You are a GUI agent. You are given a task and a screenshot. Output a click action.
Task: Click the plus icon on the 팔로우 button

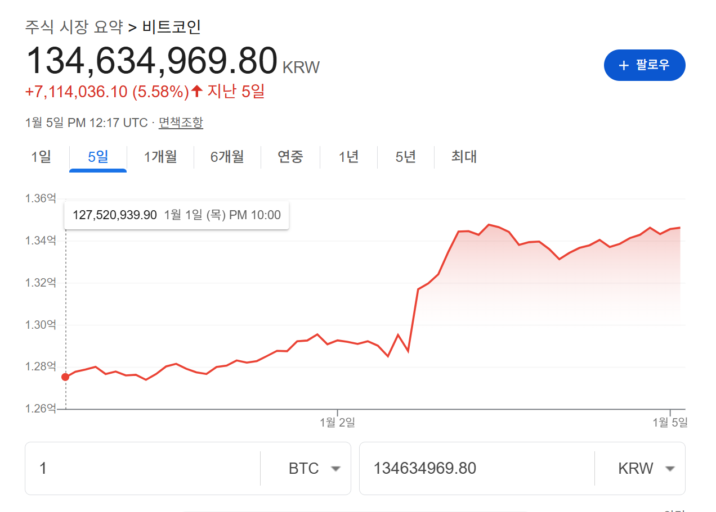pos(624,65)
